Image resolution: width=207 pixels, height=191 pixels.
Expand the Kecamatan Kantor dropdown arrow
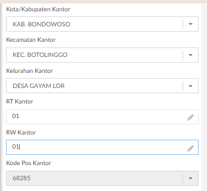click(x=191, y=55)
